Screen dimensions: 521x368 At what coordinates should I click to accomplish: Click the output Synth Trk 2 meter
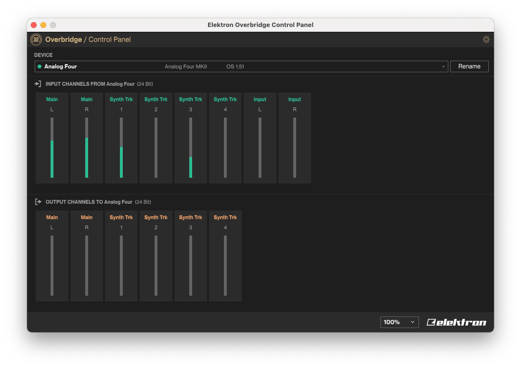click(x=156, y=265)
